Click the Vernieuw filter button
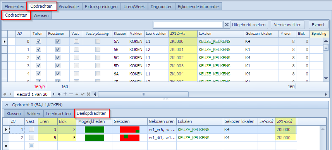332x150 pixels. tap(287, 25)
